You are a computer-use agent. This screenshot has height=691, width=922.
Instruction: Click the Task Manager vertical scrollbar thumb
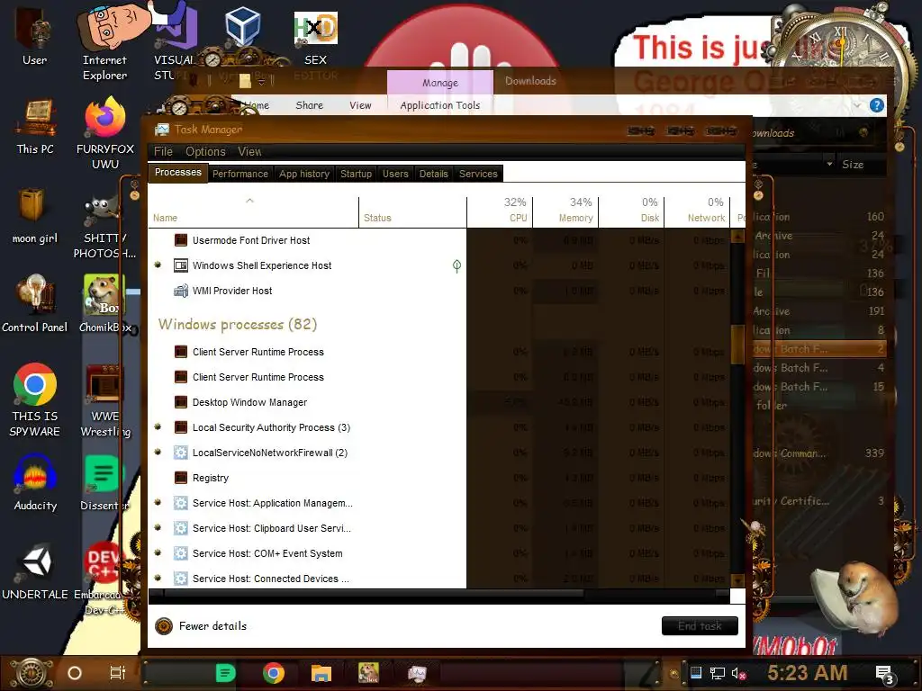tap(737, 345)
